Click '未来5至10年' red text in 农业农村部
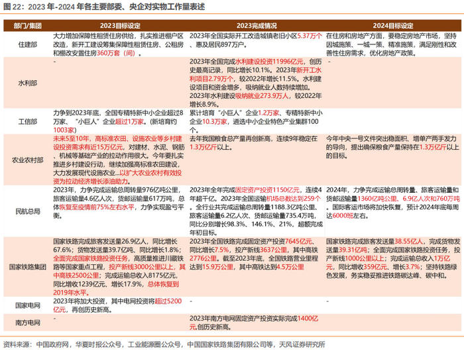464x351 pixels. coord(72,138)
